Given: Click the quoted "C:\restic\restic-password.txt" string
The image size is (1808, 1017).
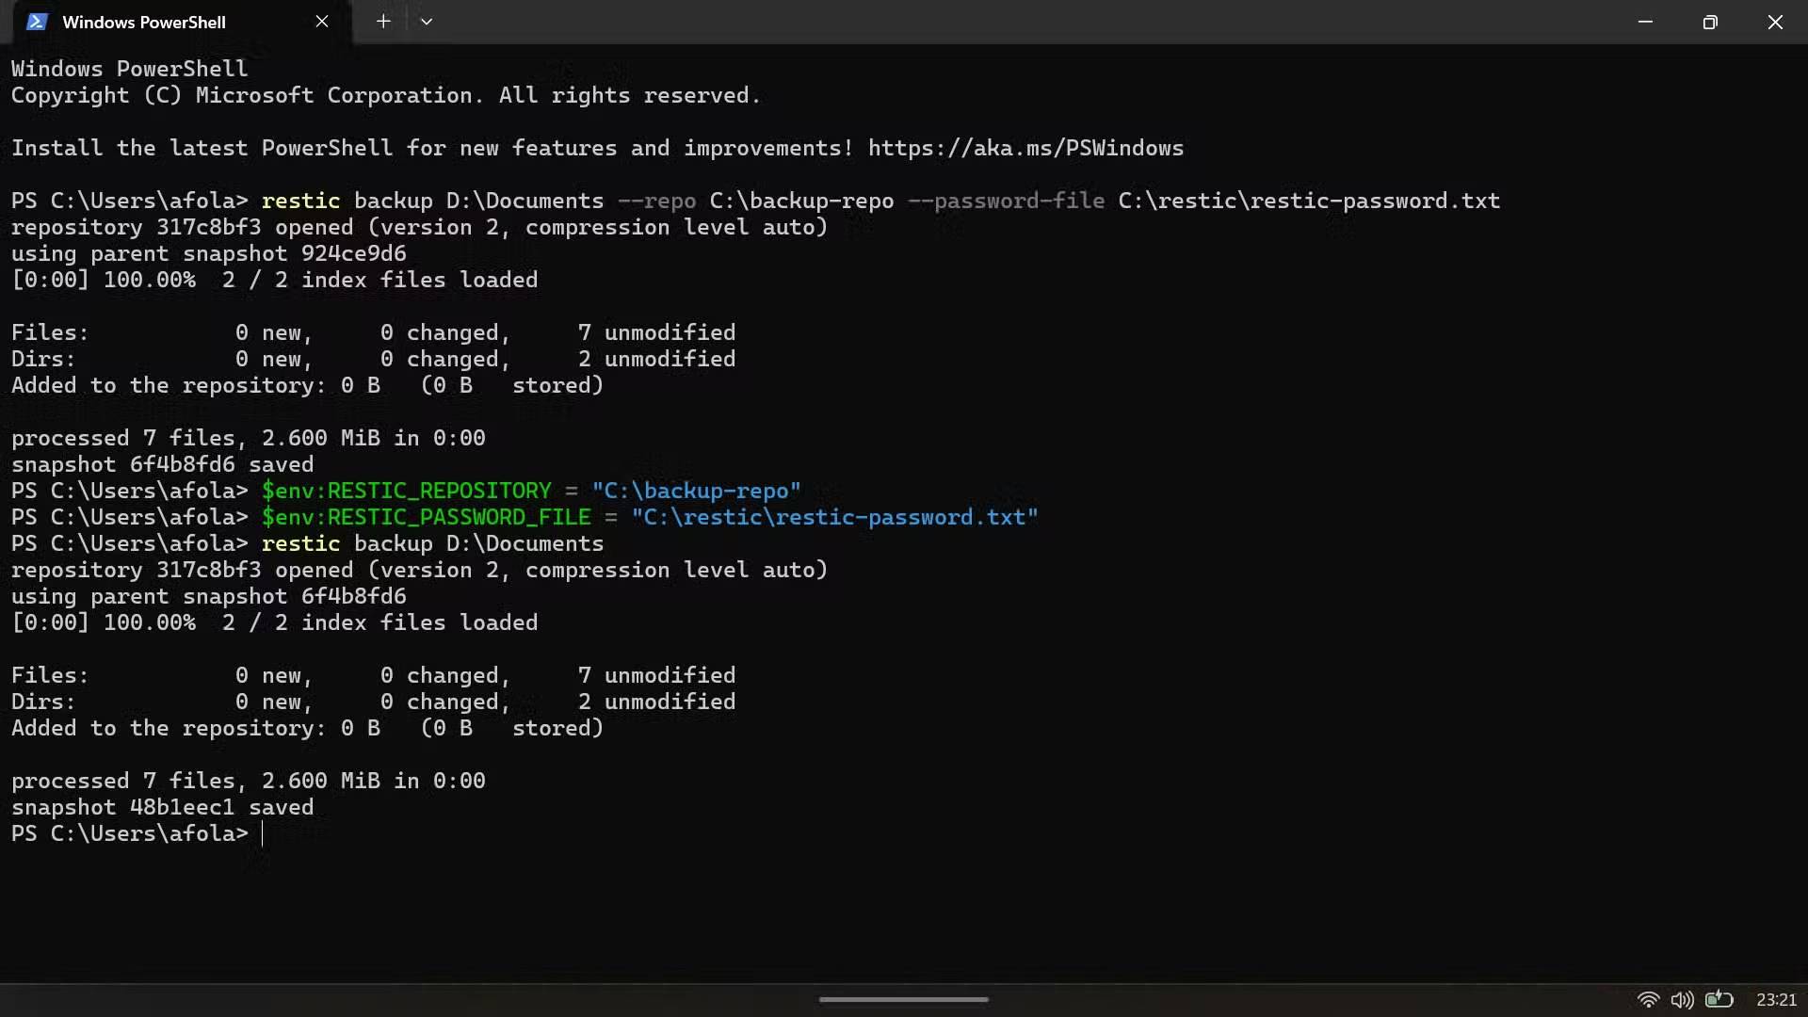Looking at the screenshot, I should click(834, 517).
